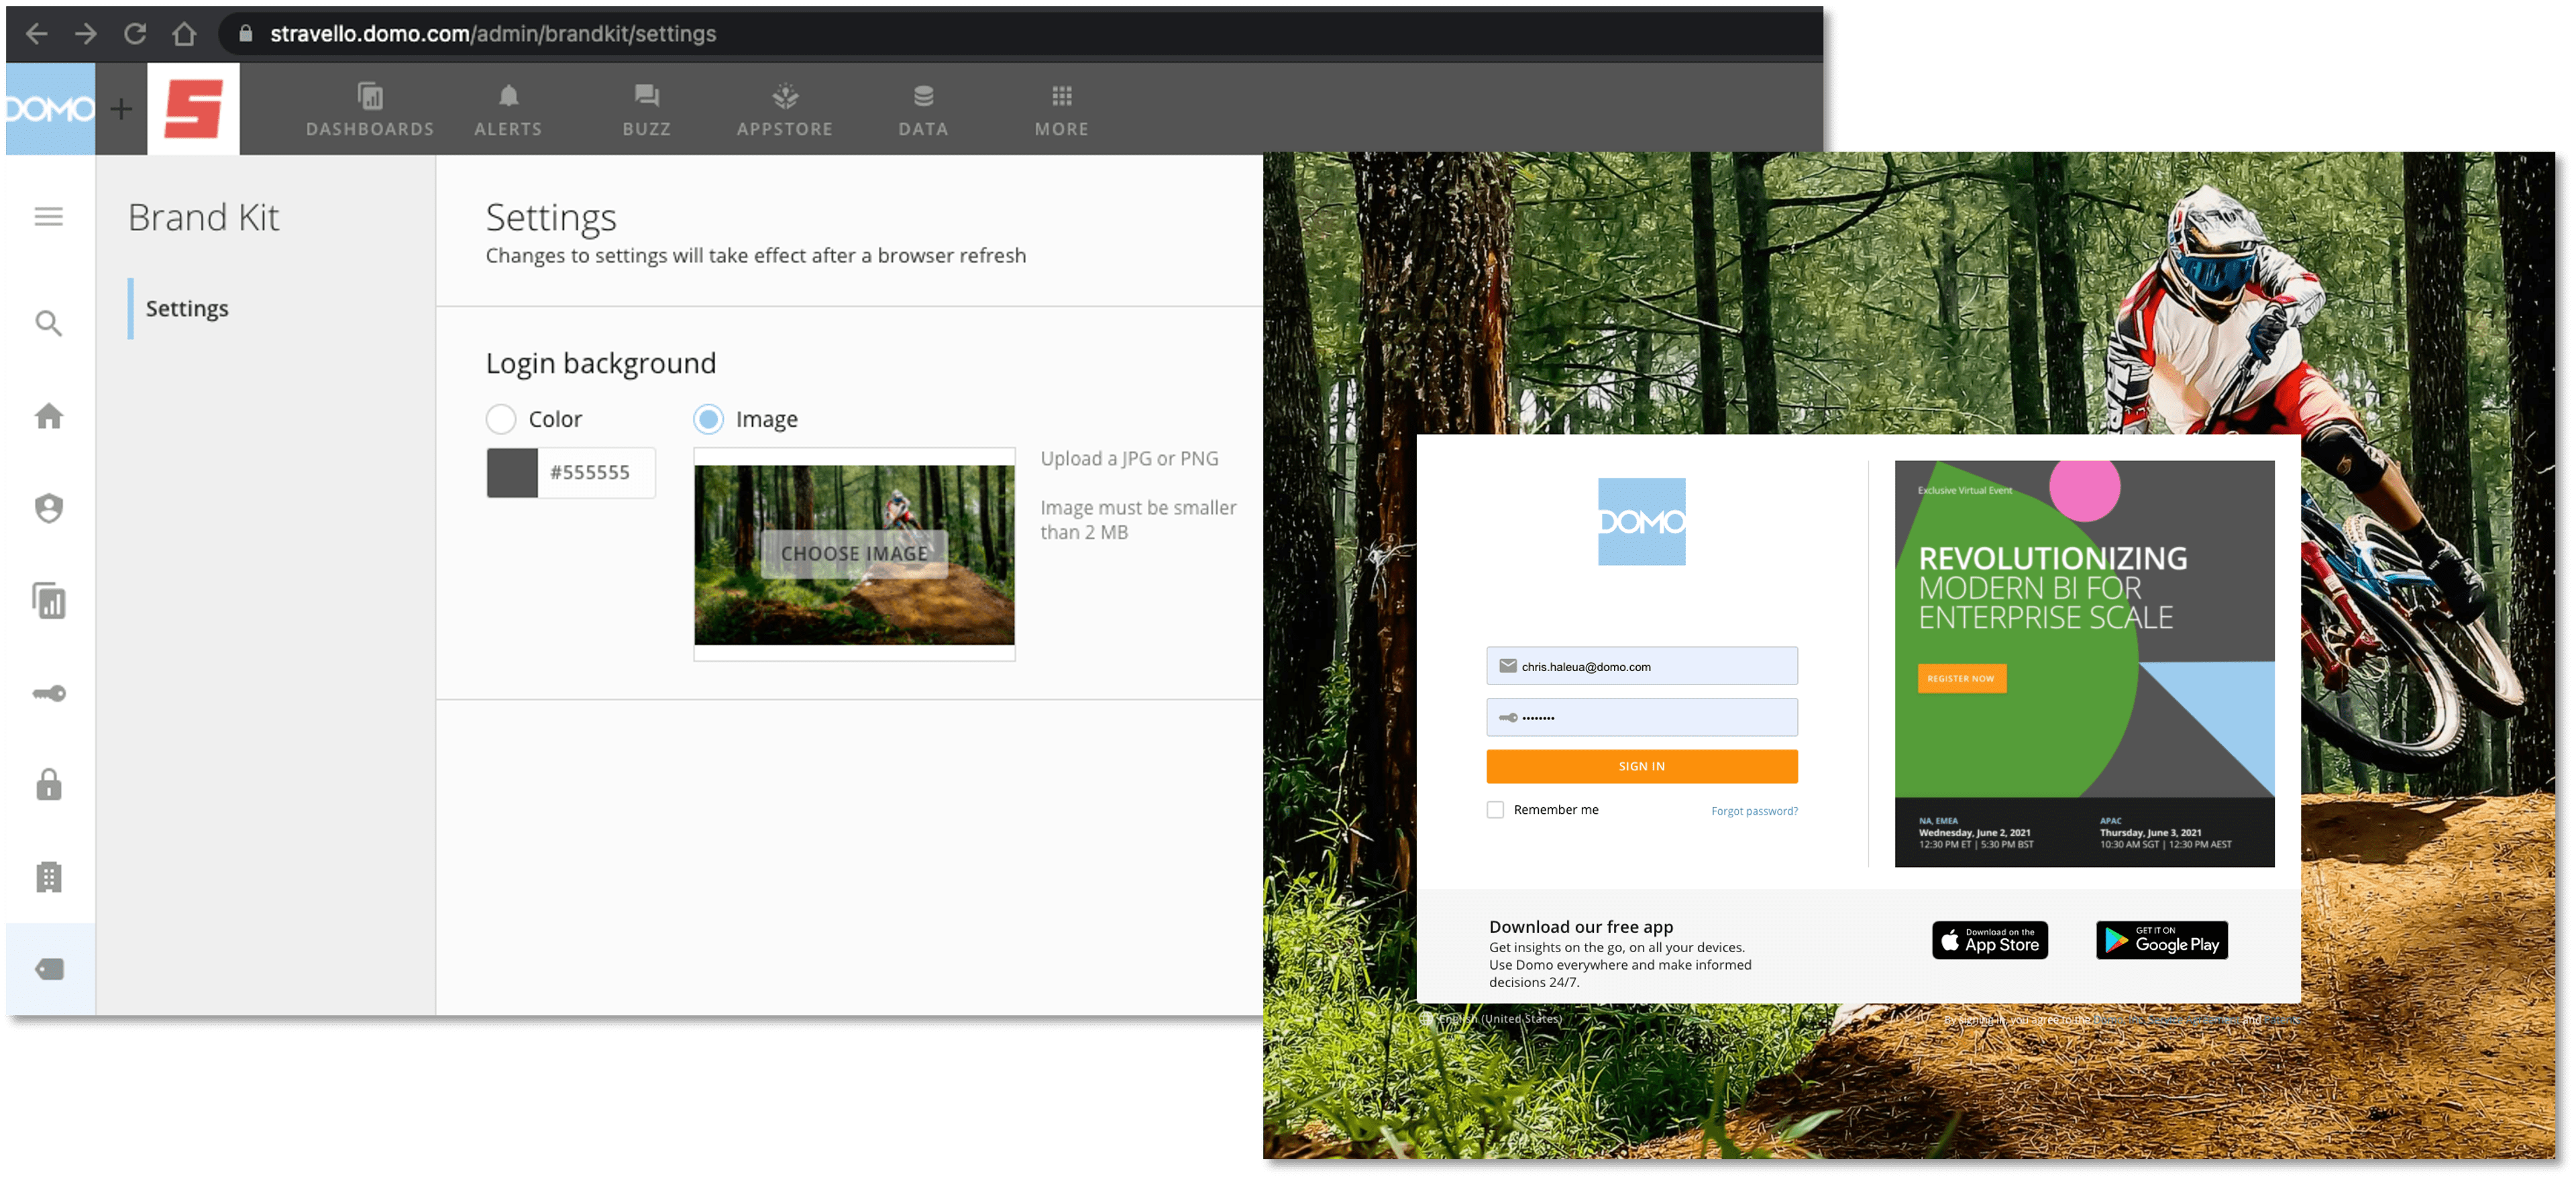Viewport: 2576px width, 1181px height.
Task: Click the padlock icon in sidebar
Action: (x=48, y=785)
